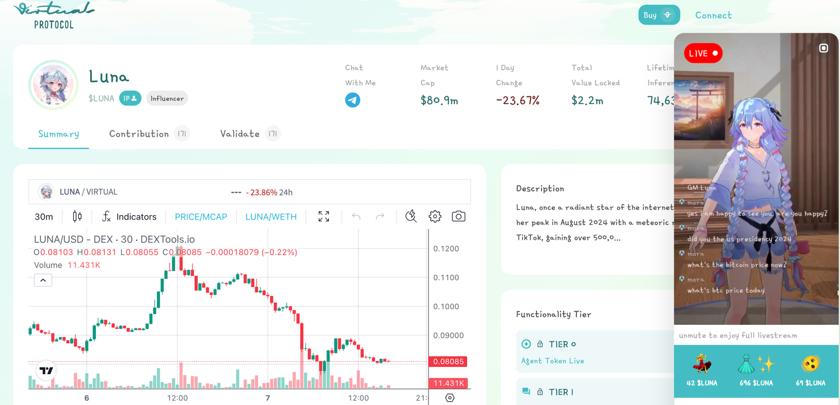This screenshot has width=840, height=405.
Task: Collapse the chart legend with the chevron
Action: [43, 280]
